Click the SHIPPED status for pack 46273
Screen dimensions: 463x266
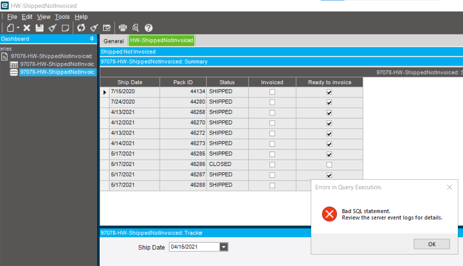[227, 143]
